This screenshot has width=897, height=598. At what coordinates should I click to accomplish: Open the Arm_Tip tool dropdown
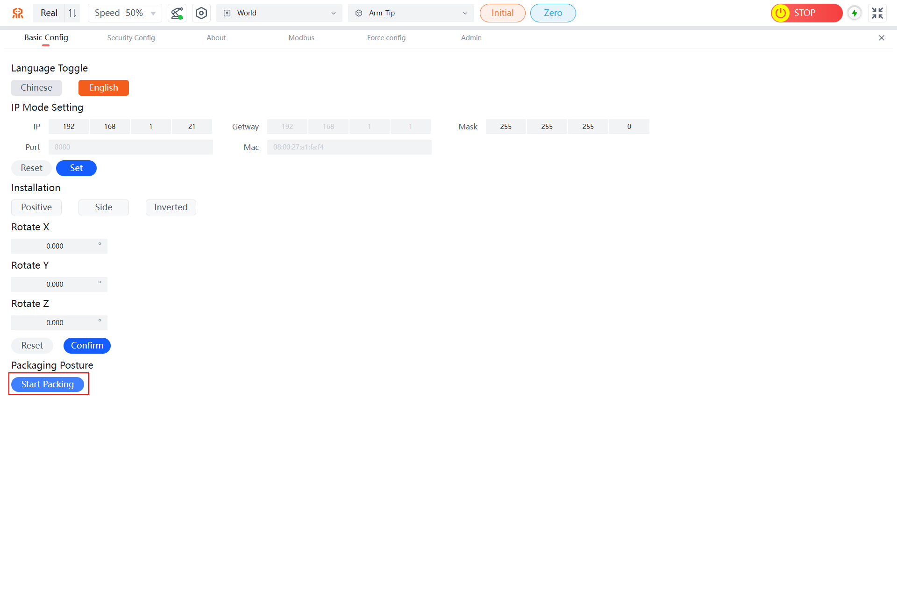[x=411, y=13]
